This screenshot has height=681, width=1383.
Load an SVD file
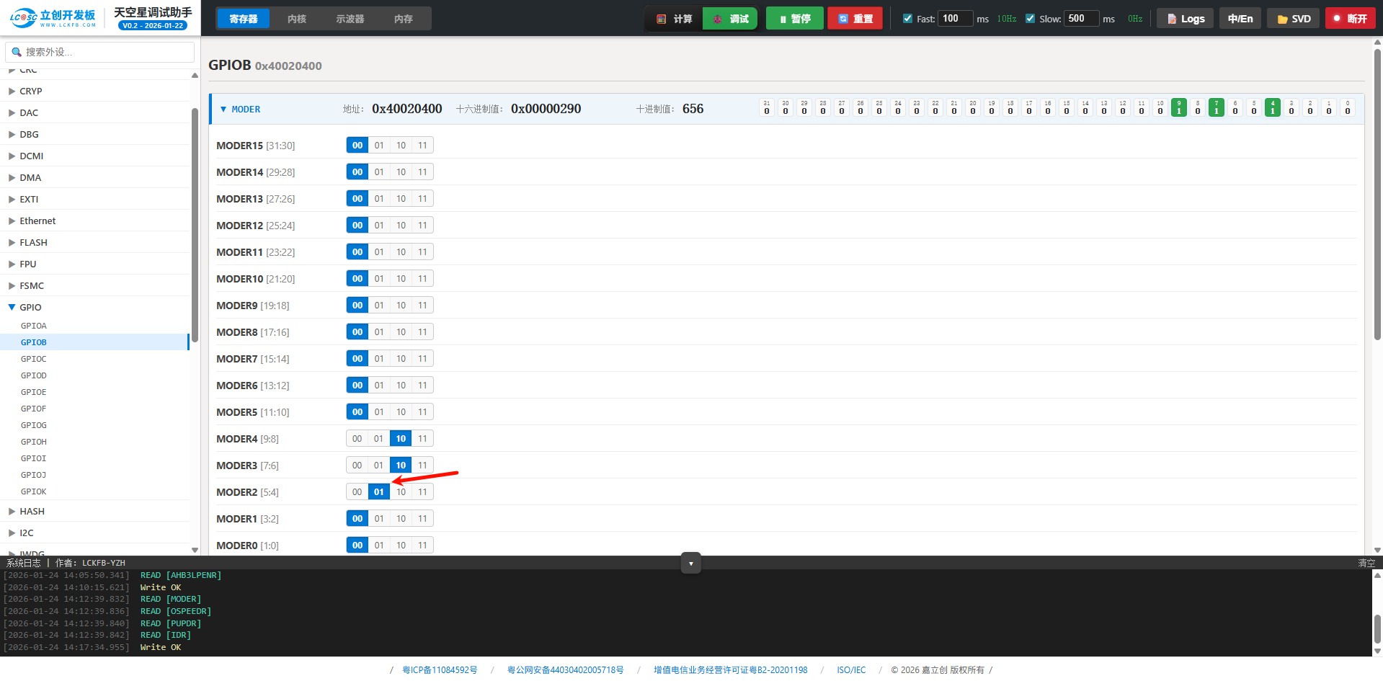[1293, 19]
